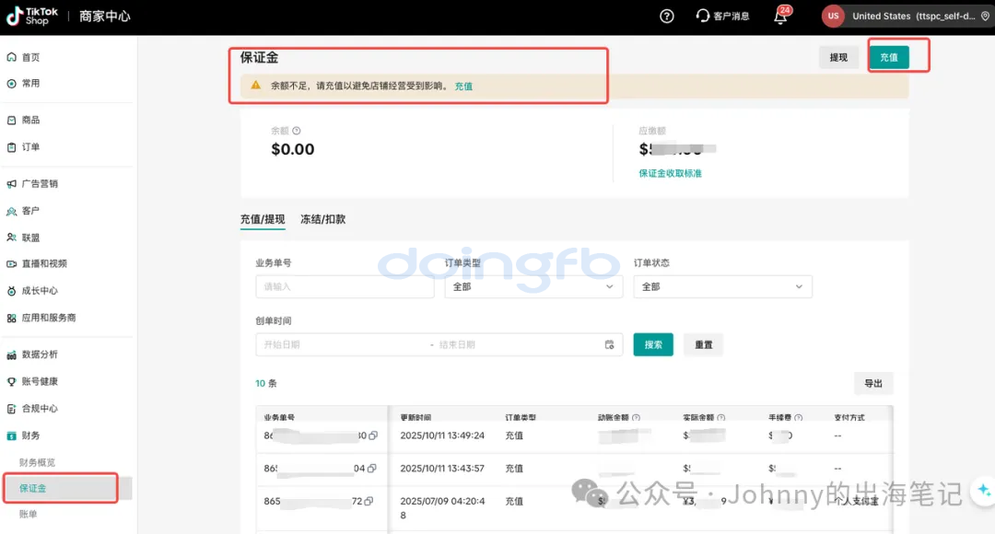The image size is (995, 534).
Task: Open the 保证金收取标准 link
Action: pyautogui.click(x=670, y=173)
